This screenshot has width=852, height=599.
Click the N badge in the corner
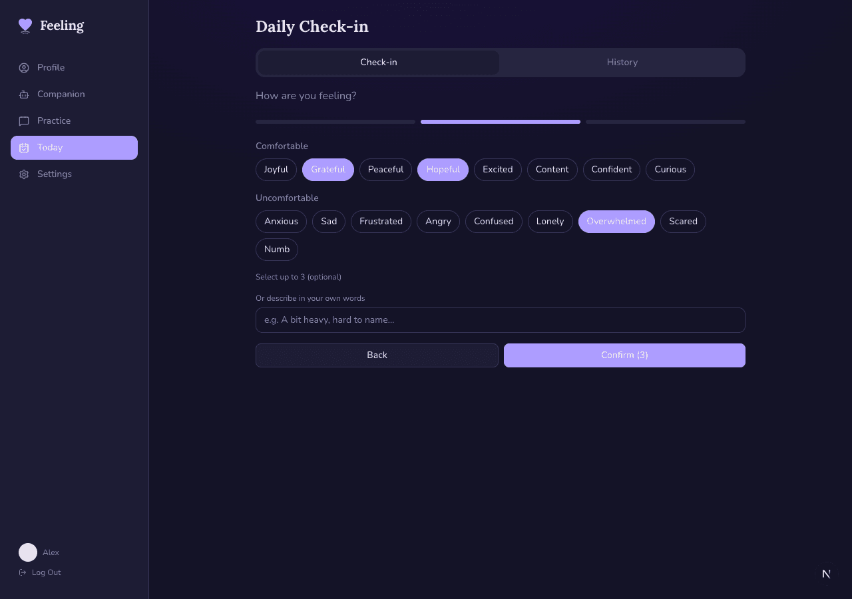pyautogui.click(x=826, y=574)
